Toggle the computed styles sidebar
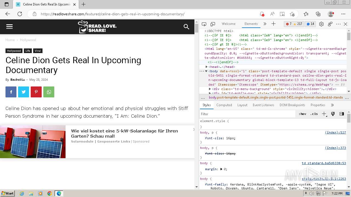This screenshot has width=351, height=197. pyautogui.click(x=342, y=114)
